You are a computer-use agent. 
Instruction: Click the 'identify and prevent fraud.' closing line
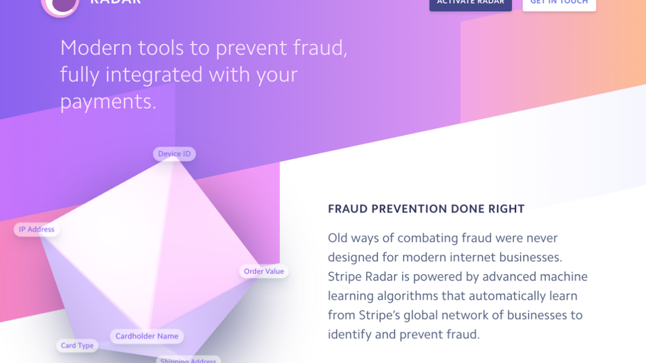pyautogui.click(x=404, y=335)
